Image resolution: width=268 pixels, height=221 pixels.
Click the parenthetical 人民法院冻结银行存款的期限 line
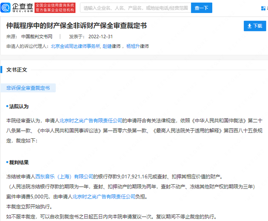pyautogui.click(x=132, y=187)
